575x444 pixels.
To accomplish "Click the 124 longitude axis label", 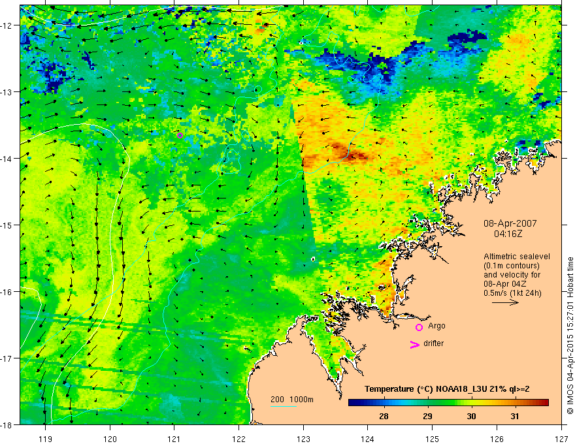I will coord(368,438).
